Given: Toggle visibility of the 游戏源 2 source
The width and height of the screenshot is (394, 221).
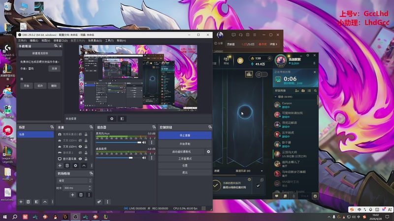Looking at the screenshot, I should (x=80, y=153).
